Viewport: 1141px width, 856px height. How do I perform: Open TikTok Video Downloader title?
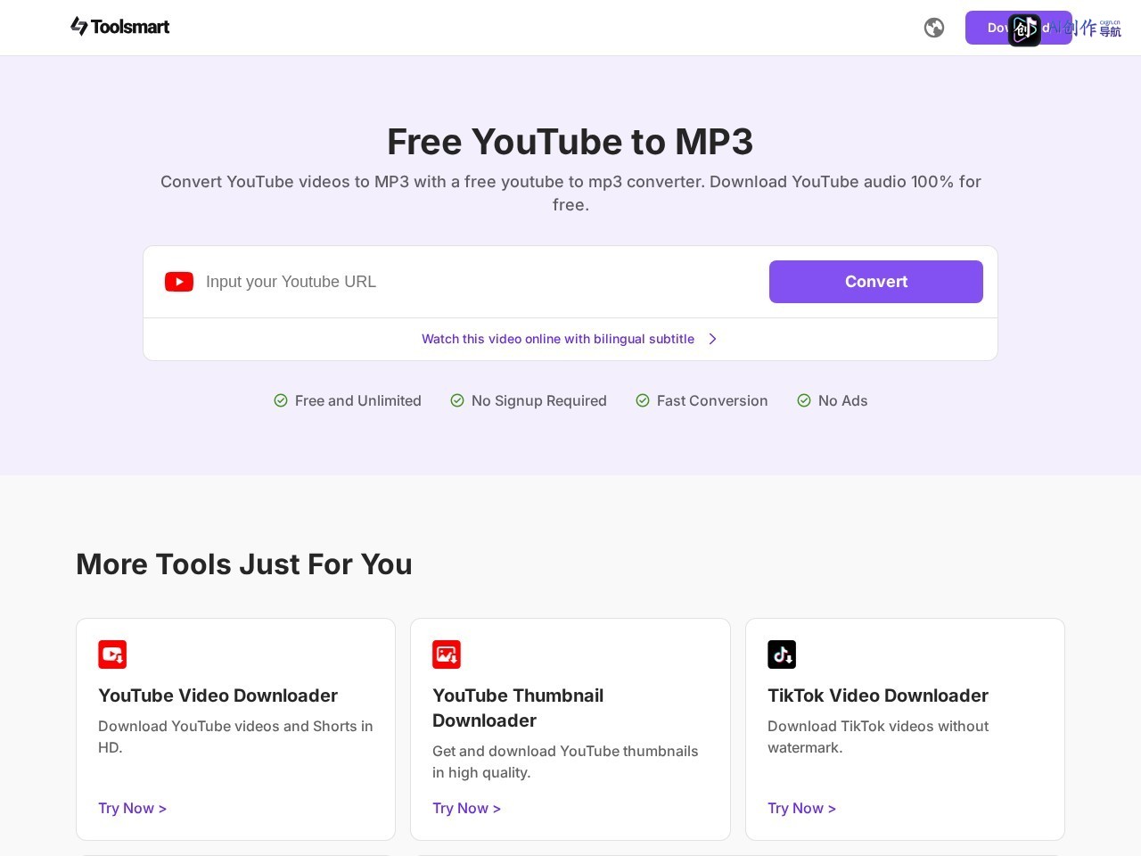tap(878, 695)
